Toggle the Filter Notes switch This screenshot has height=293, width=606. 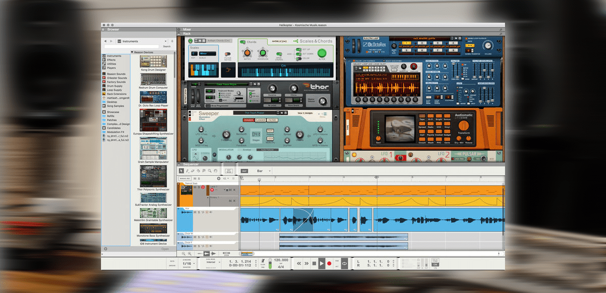[228, 54]
